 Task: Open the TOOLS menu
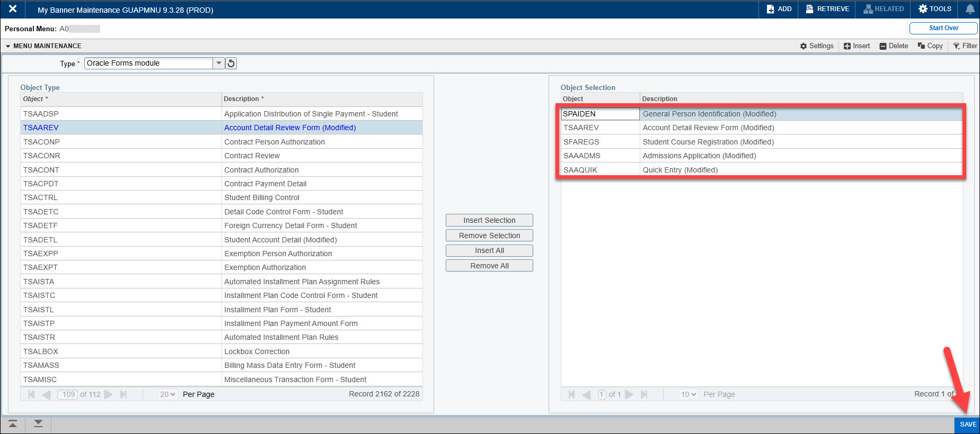click(935, 9)
